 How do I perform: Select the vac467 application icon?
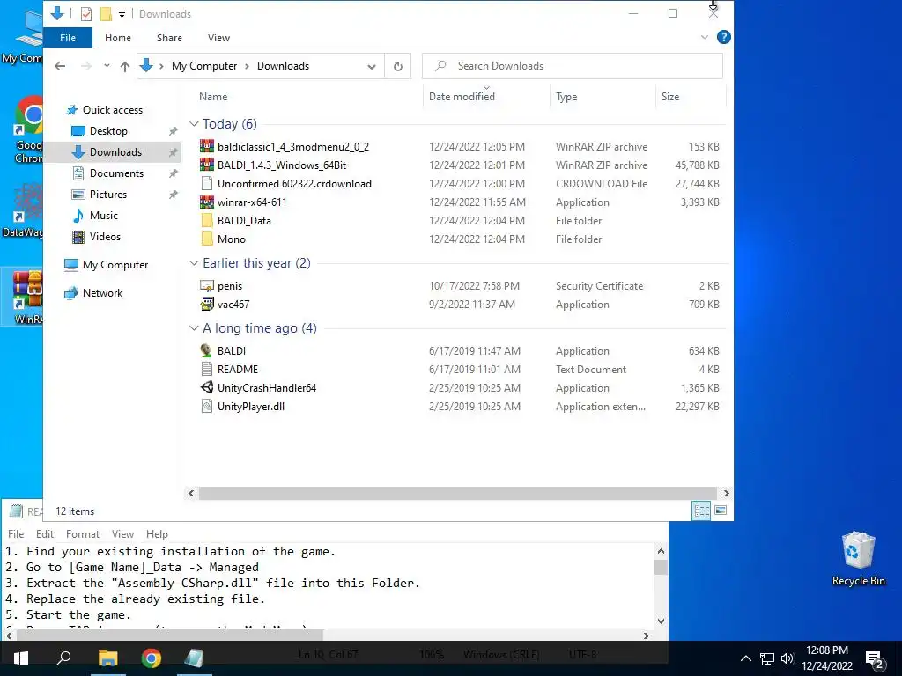tap(206, 304)
